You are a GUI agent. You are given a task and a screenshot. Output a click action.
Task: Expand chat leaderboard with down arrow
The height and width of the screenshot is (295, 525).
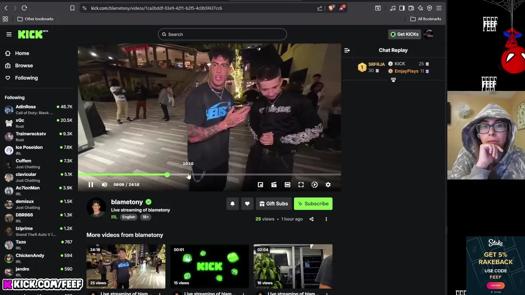click(393, 80)
